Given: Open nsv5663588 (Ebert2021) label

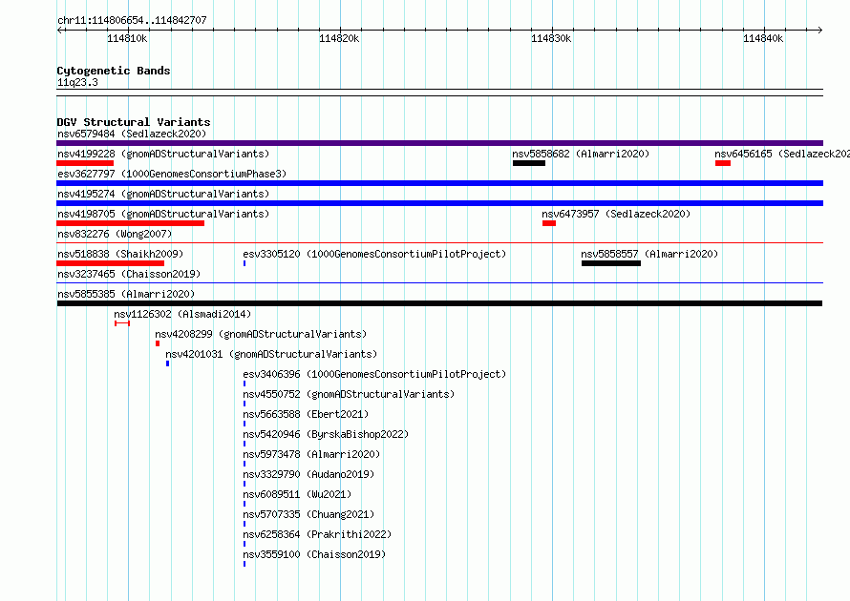Looking at the screenshot, I should pos(306,414).
